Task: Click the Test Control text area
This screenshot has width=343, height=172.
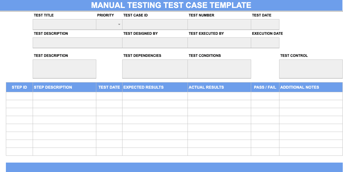Action: (x=311, y=69)
